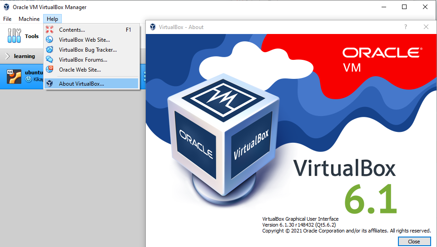
Task: Click the Oracle copyright notice text
Action: click(x=347, y=231)
